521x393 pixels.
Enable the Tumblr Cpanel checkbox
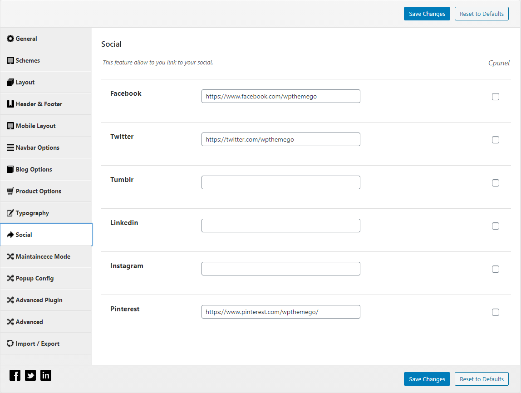click(x=496, y=183)
